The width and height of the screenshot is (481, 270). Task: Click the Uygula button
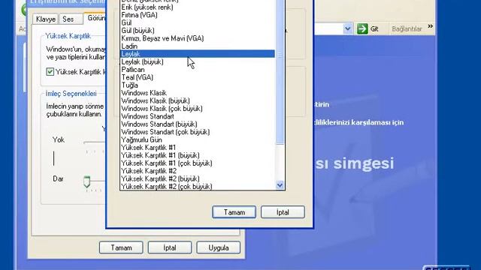tap(219, 247)
